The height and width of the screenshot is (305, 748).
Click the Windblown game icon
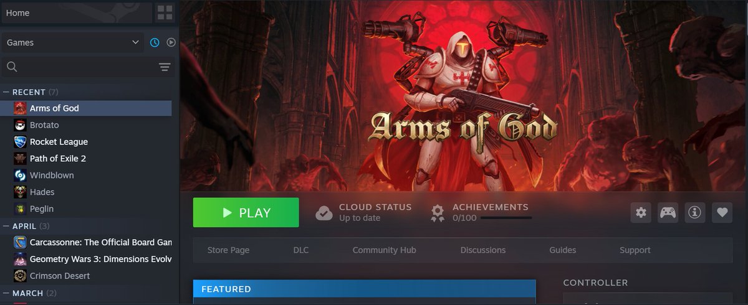click(19, 176)
